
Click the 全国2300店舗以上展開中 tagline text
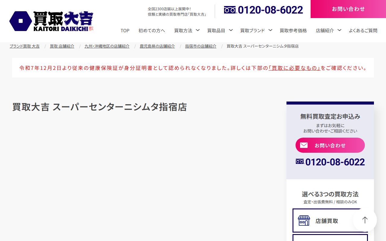169,9
